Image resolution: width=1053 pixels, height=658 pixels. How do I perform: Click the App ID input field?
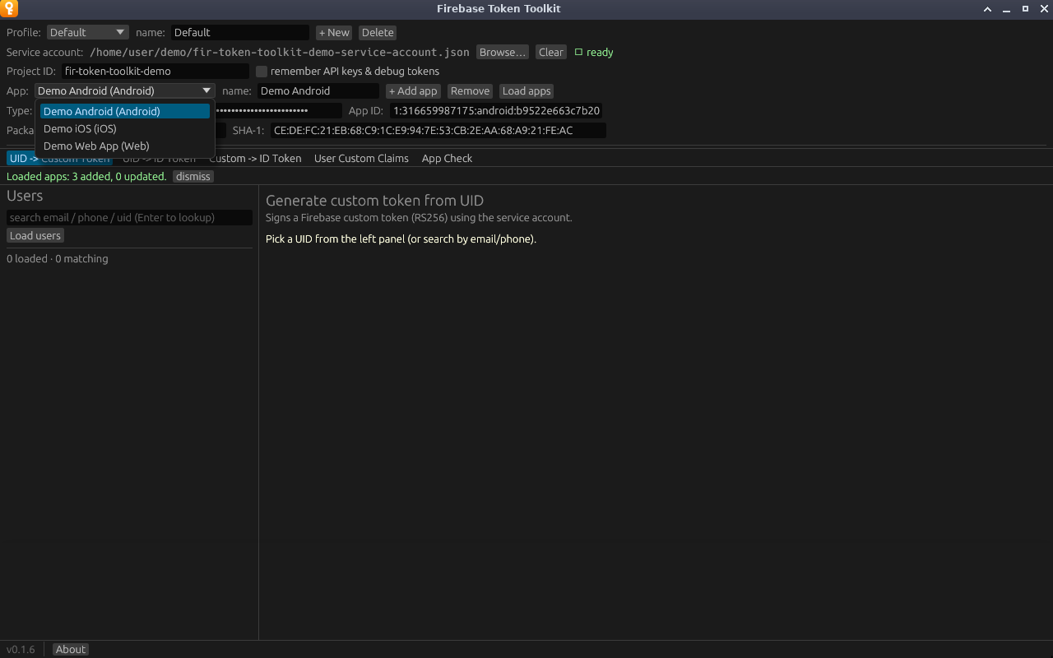coord(497,111)
